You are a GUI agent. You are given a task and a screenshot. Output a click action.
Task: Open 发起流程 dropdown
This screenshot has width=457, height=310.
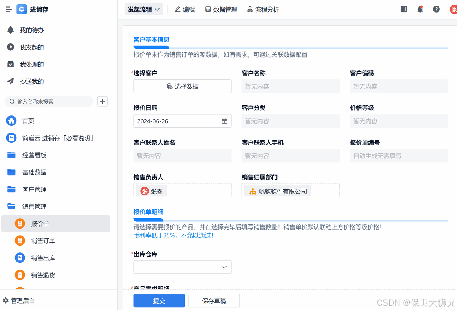point(144,10)
